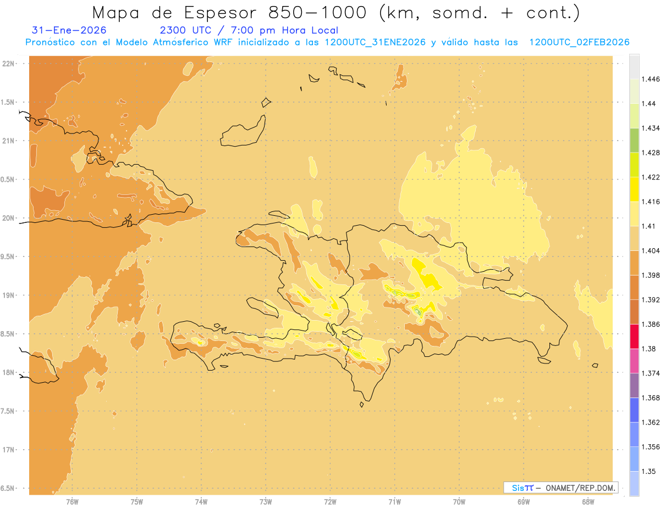The width and height of the screenshot is (660, 509).
Task: Click the longitude label '72W'
Action: click(331, 502)
